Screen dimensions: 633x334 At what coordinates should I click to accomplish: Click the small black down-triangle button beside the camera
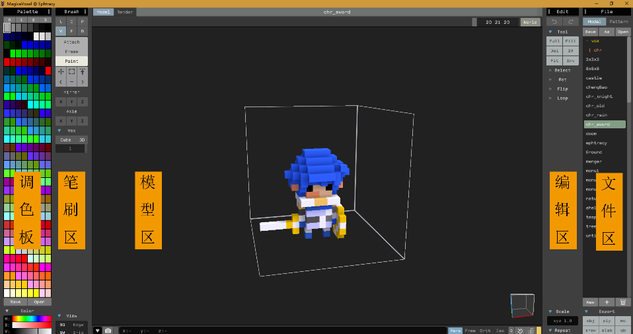click(97, 331)
